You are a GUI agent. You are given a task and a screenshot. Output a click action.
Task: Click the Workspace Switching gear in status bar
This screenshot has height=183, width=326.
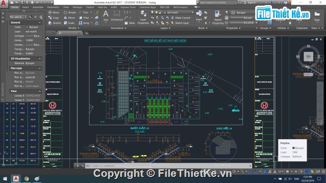pos(287,172)
